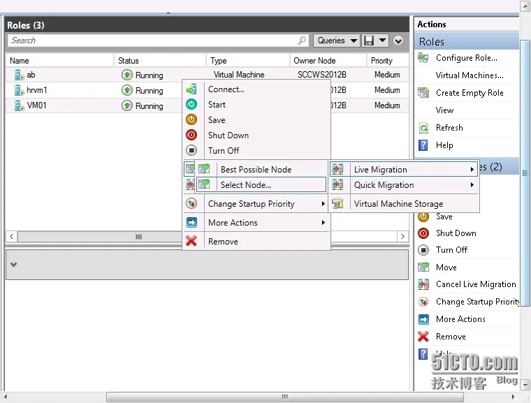The image size is (531, 403).
Task: Expand the round chevron button beside save
Action: 398,41
